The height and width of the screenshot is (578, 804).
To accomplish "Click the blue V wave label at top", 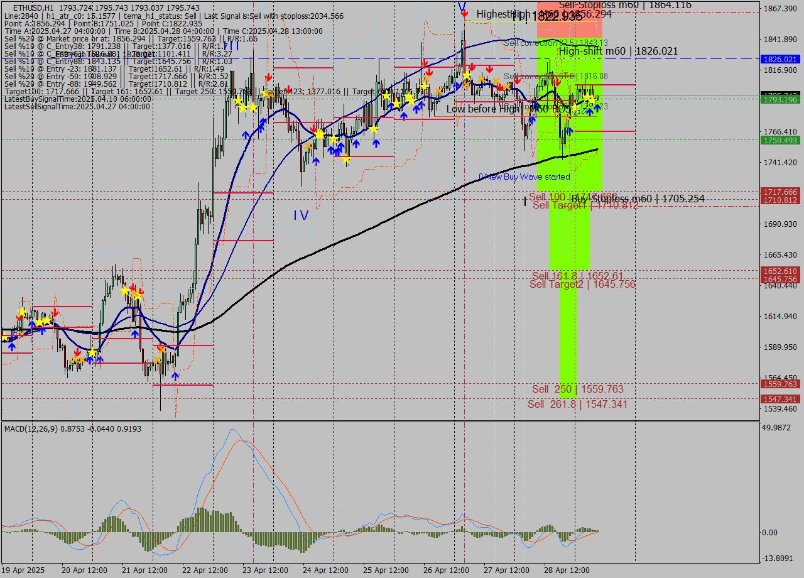I will tap(462, 7).
